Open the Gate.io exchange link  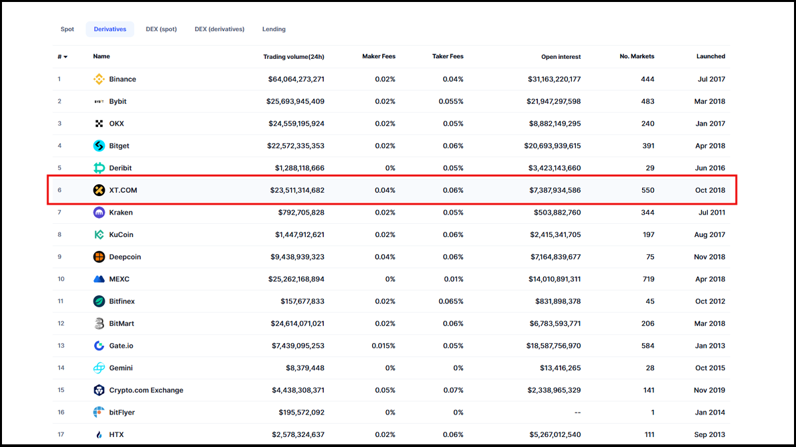(121, 346)
